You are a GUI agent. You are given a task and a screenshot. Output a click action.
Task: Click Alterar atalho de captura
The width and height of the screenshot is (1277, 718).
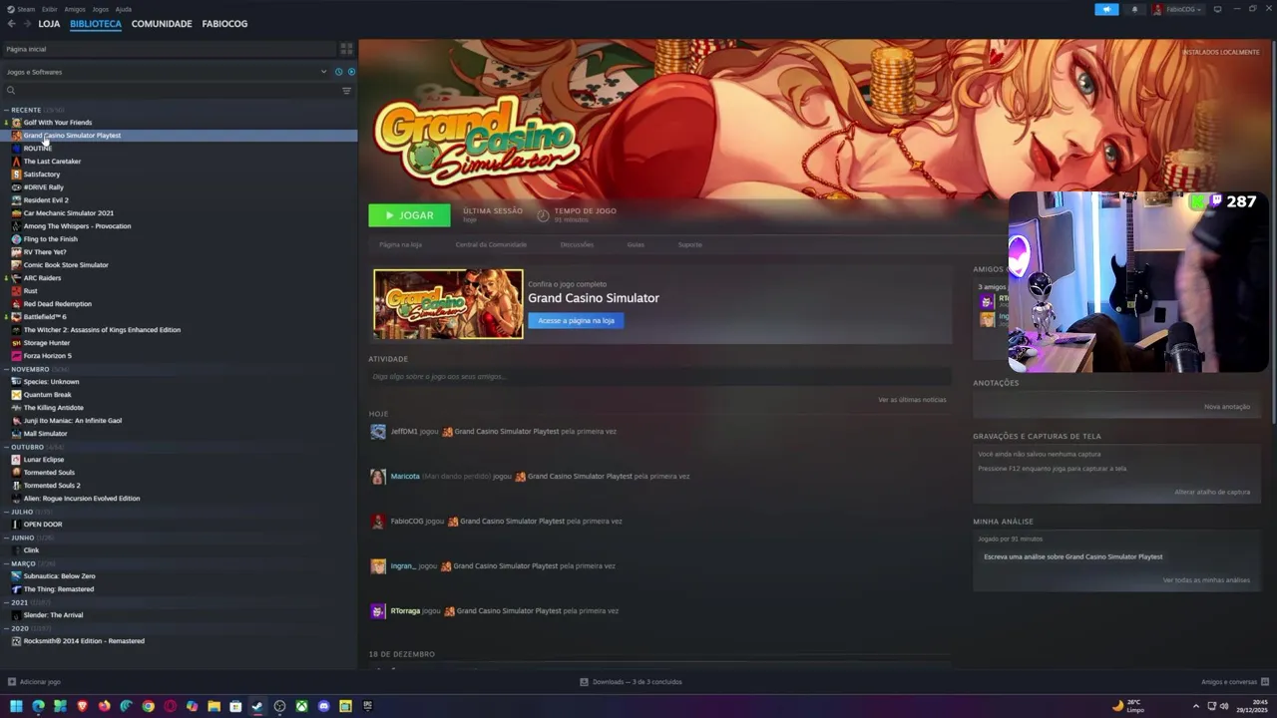click(x=1212, y=492)
